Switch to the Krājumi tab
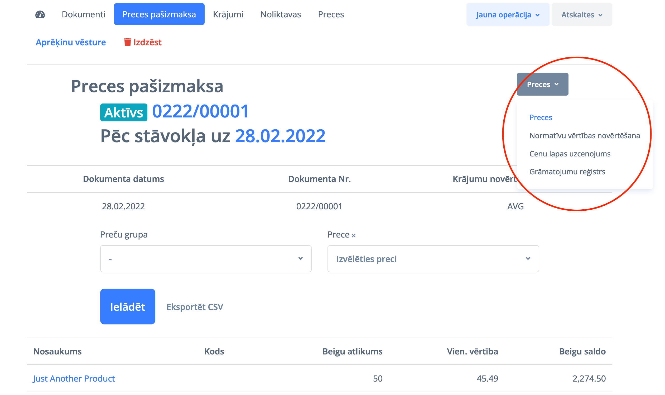Image resolution: width=665 pixels, height=395 pixels. pyautogui.click(x=228, y=14)
